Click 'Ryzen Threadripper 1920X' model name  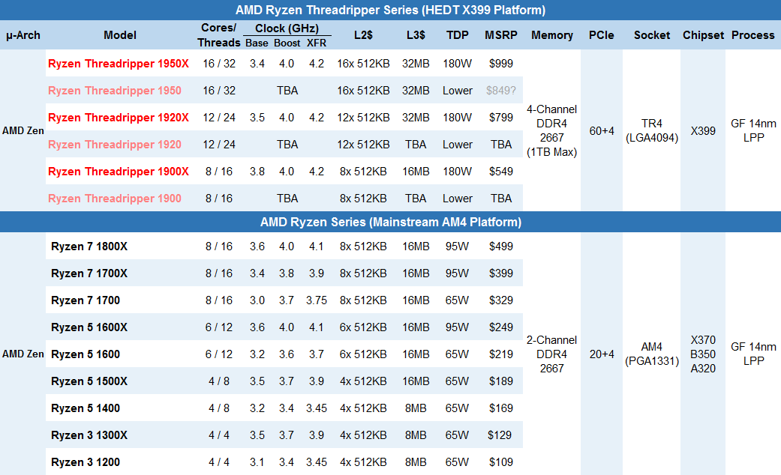coord(119,118)
